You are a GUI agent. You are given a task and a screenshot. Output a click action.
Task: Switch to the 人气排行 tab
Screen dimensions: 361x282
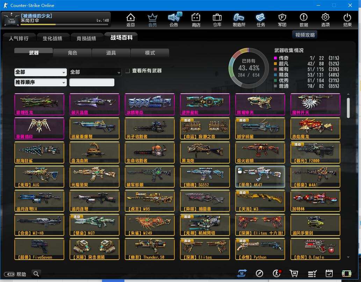pos(19,38)
